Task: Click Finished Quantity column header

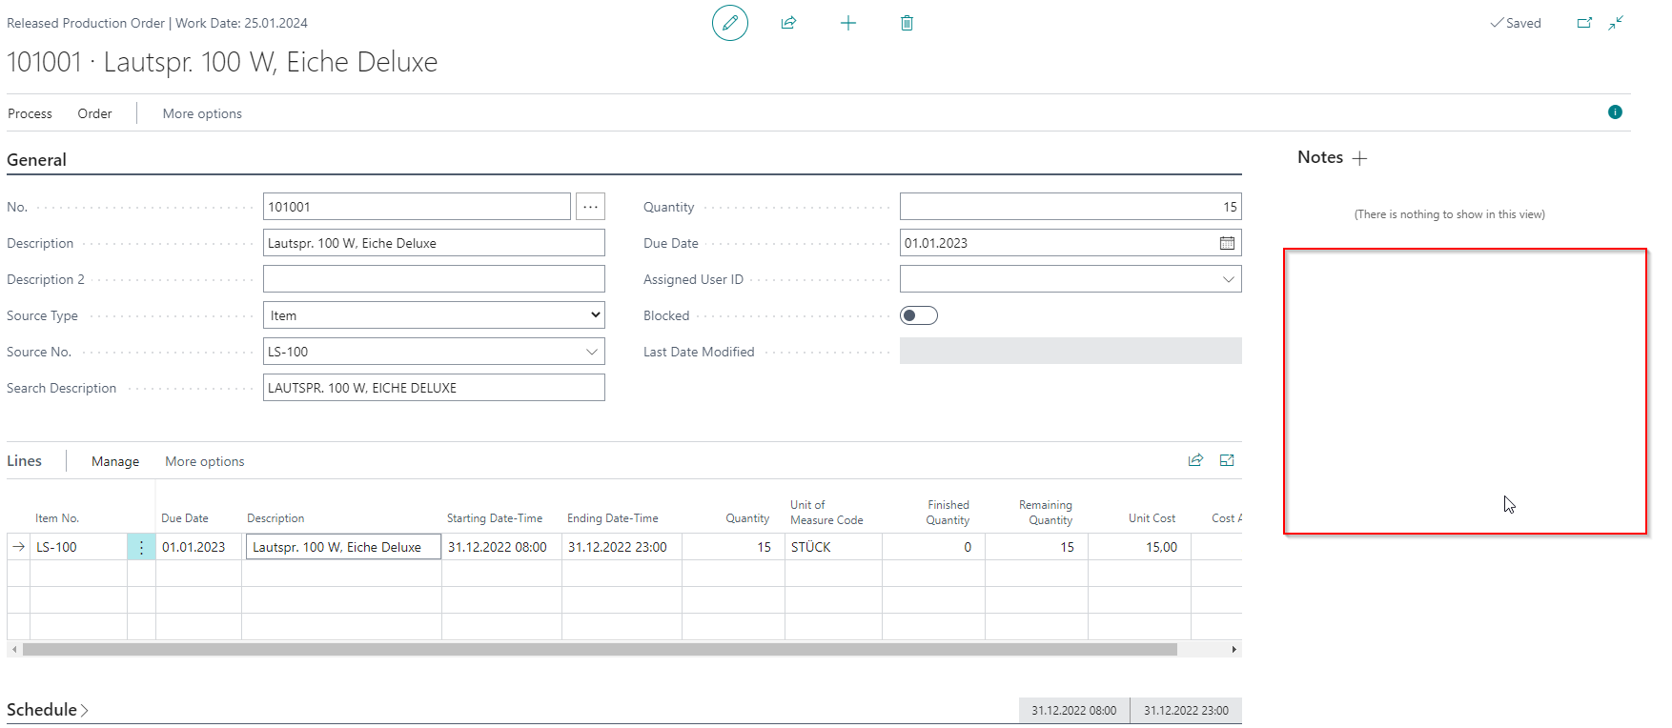Action: [x=948, y=513]
